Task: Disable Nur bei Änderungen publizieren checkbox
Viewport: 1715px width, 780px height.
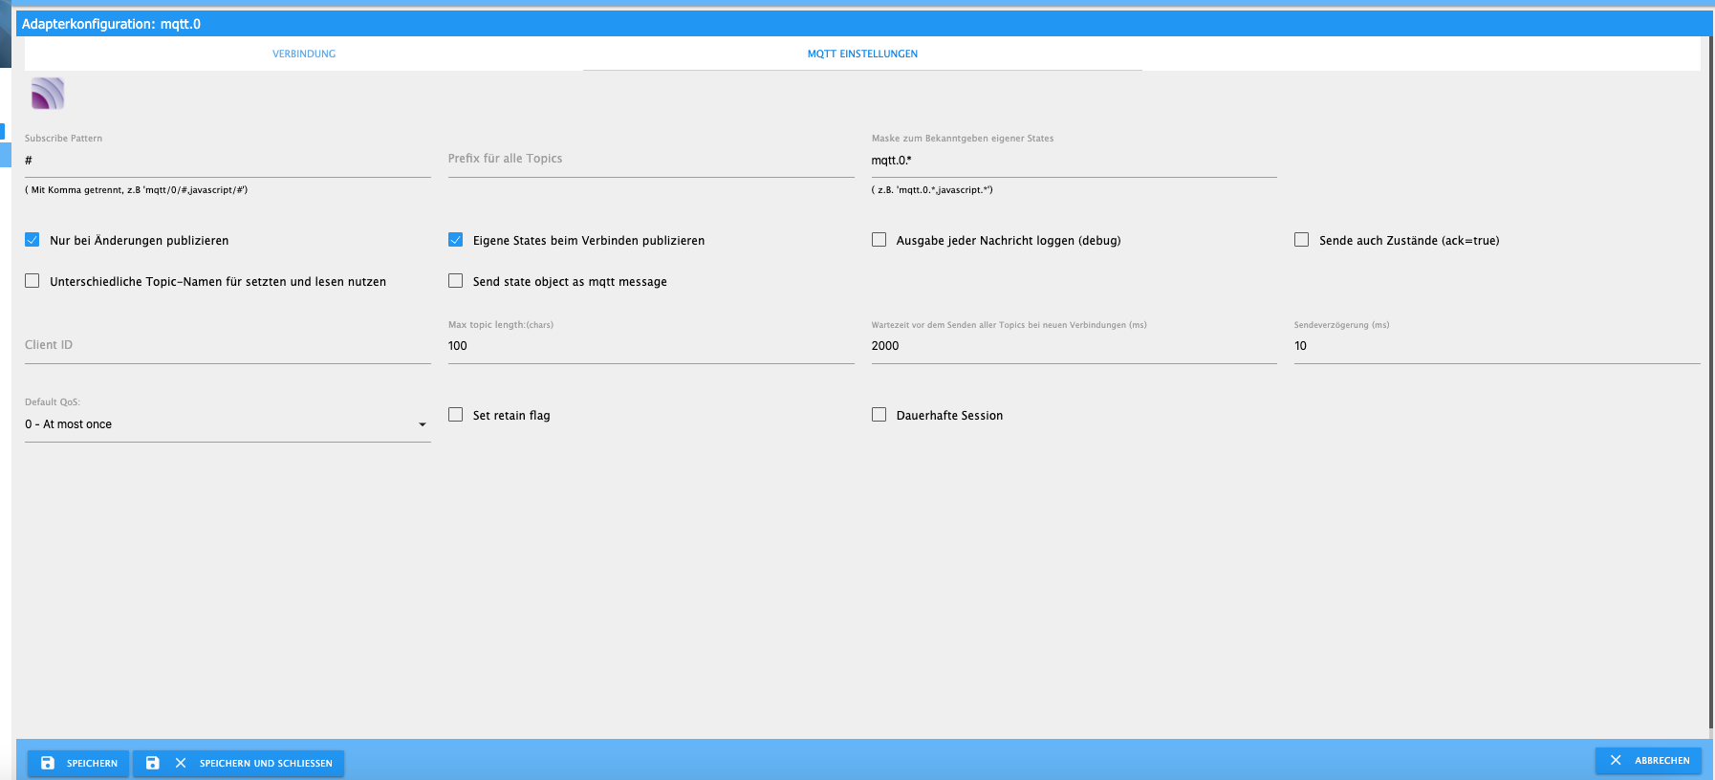Action: (33, 240)
